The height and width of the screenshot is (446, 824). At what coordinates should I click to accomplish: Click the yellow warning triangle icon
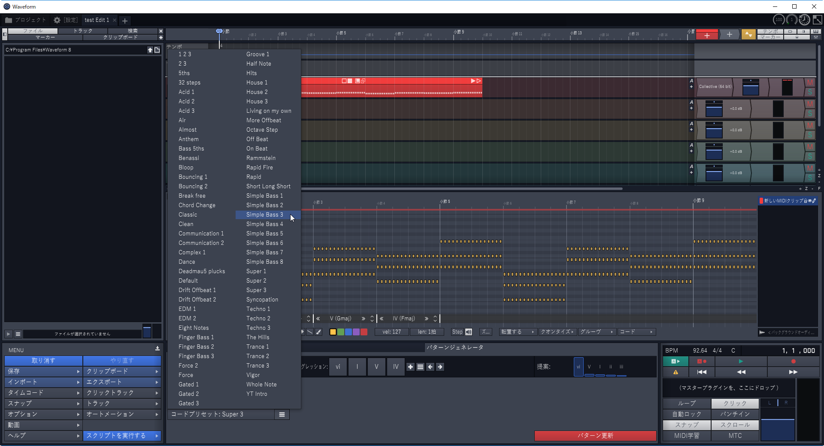[676, 372]
